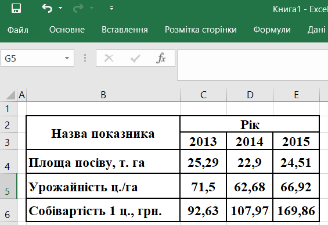328x225 pixels.
Task: Click the Save floppy disk icon
Action: click(x=16, y=8)
